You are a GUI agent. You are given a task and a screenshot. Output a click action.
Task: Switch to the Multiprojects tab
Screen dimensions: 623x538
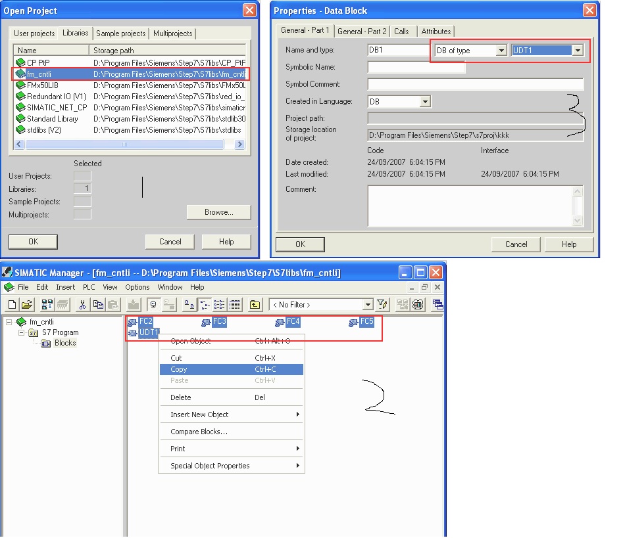point(172,34)
